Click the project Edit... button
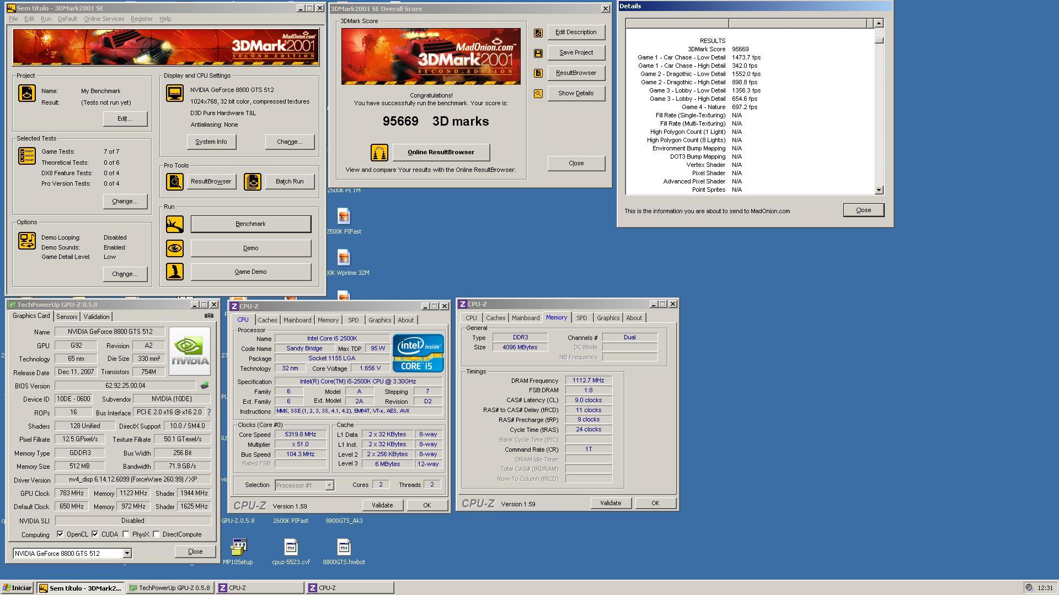This screenshot has height=595, width=1059. pyautogui.click(x=125, y=118)
